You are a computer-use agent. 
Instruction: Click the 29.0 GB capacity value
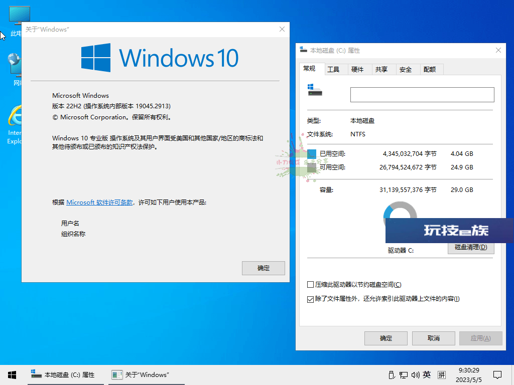(462, 190)
